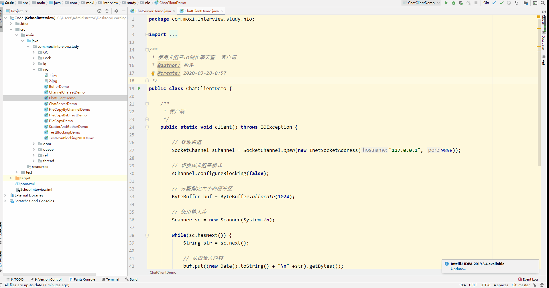Revert changes with the Git rollback icon
This screenshot has height=288, width=549.
(517, 3)
